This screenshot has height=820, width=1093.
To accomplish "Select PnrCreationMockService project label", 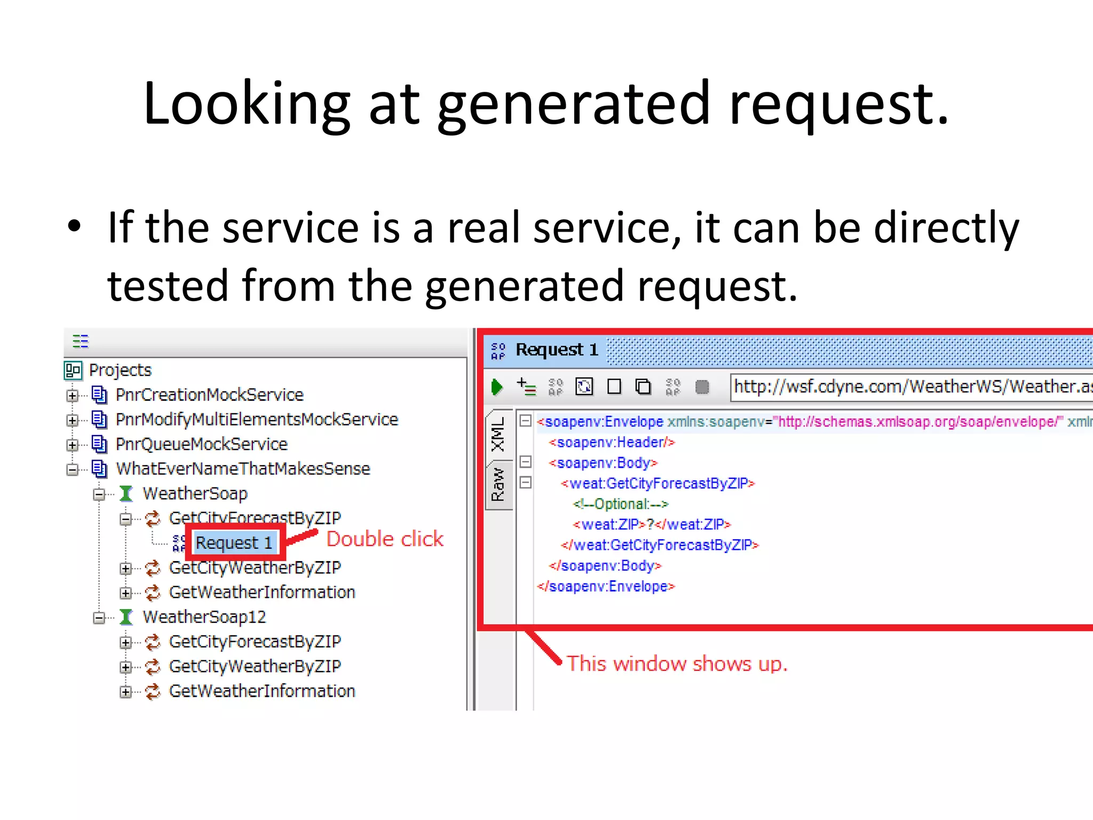I will tap(210, 395).
